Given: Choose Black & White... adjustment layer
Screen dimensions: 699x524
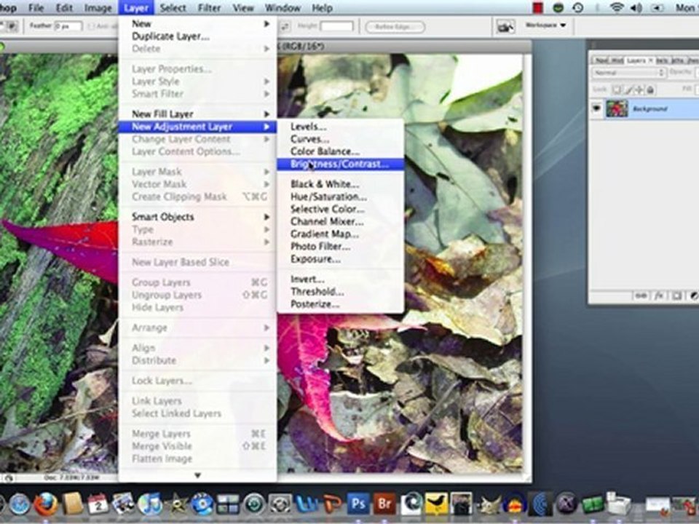Looking at the screenshot, I should coord(341,184).
